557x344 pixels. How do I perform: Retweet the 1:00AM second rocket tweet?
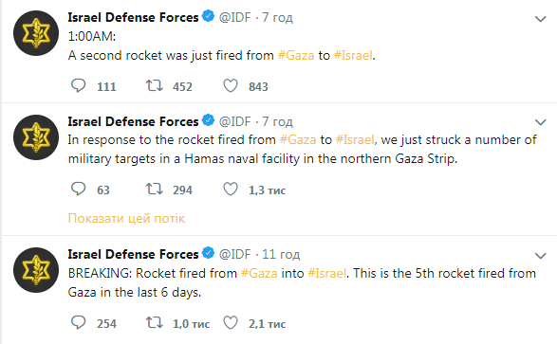pos(154,86)
